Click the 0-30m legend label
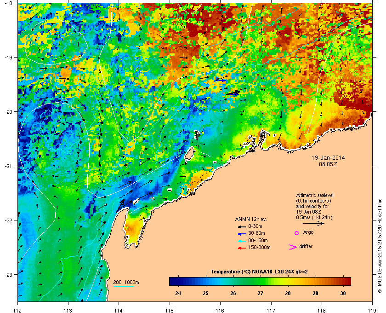Viewport: 386px width, 313px height. click(x=255, y=226)
